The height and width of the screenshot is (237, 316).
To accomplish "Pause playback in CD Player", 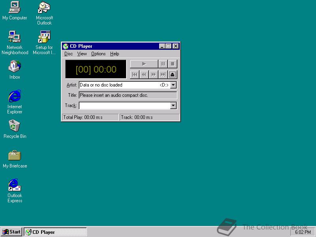I will coord(163,64).
